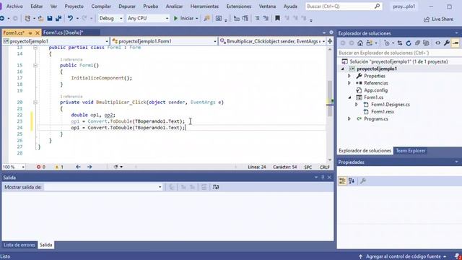Viewport: 462px width, 260px height.
Task: Expand the Referencias node
Action: pyautogui.click(x=349, y=83)
